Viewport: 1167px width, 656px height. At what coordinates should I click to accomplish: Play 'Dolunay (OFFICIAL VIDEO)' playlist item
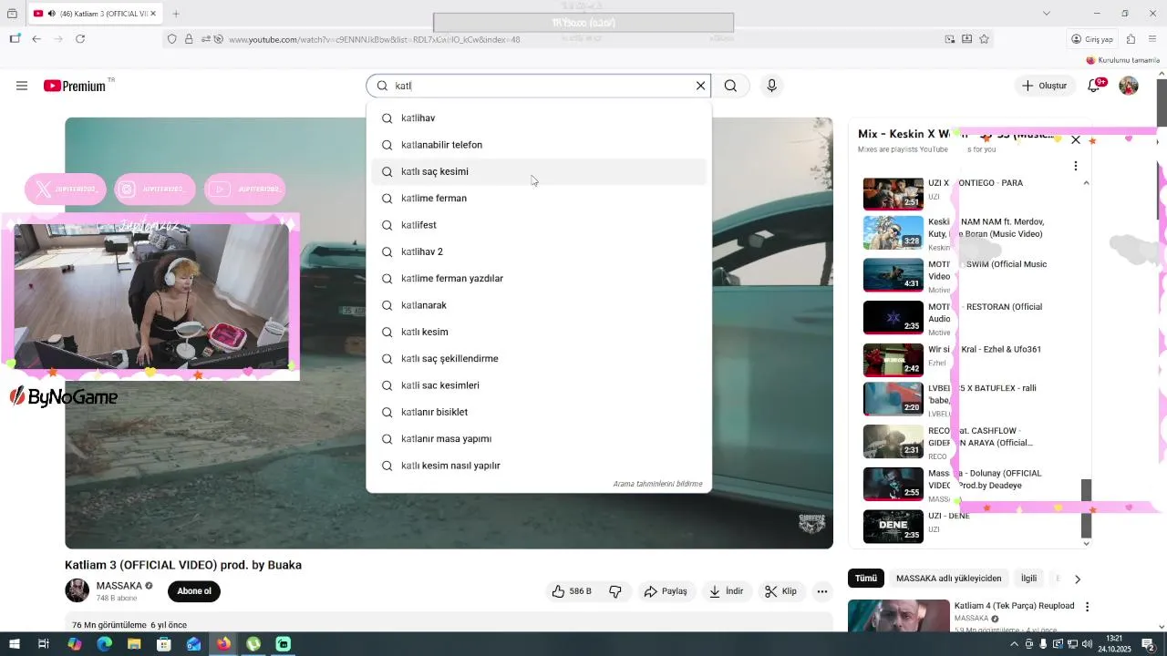(x=966, y=484)
